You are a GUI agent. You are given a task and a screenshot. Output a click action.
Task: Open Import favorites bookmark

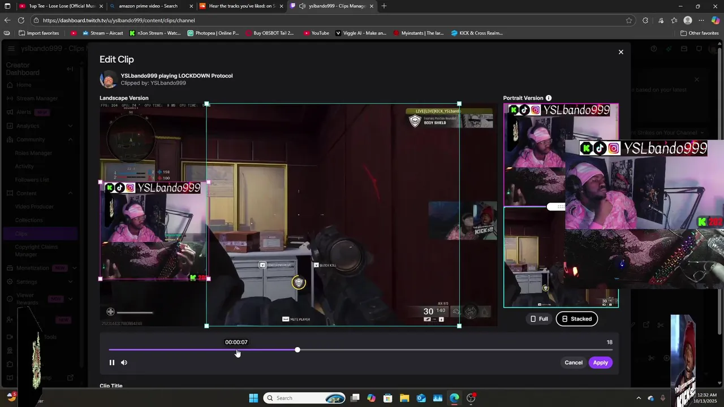tap(39, 33)
